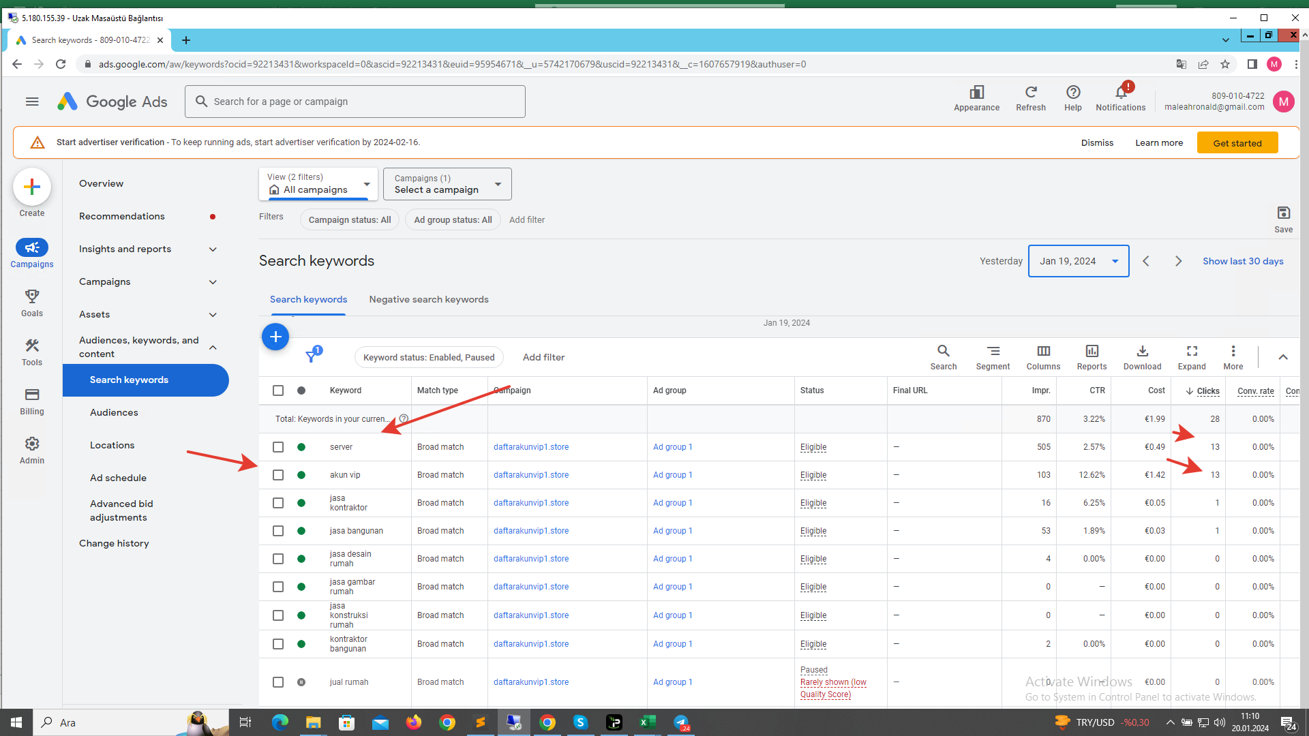1309x736 pixels.
Task: Go to previous date period
Action: (1146, 261)
